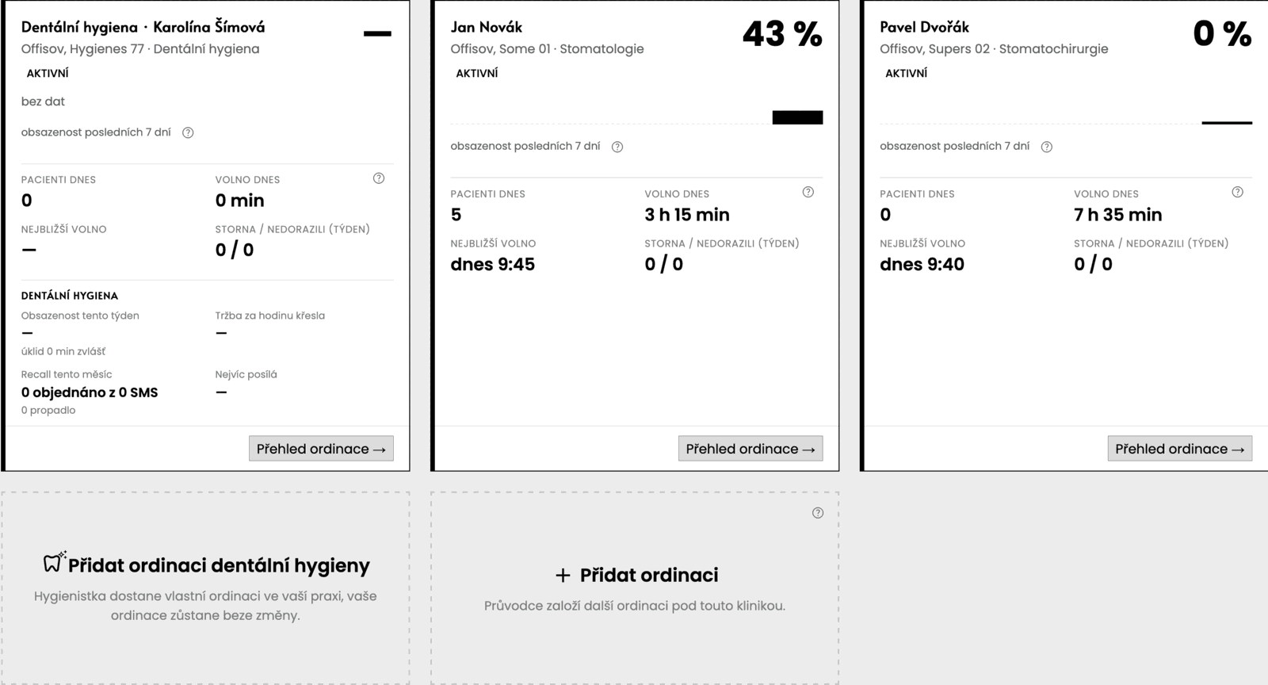Click AKTIVNÍ status badge on Pavel Dvořák card
1268x685 pixels.
[906, 73]
